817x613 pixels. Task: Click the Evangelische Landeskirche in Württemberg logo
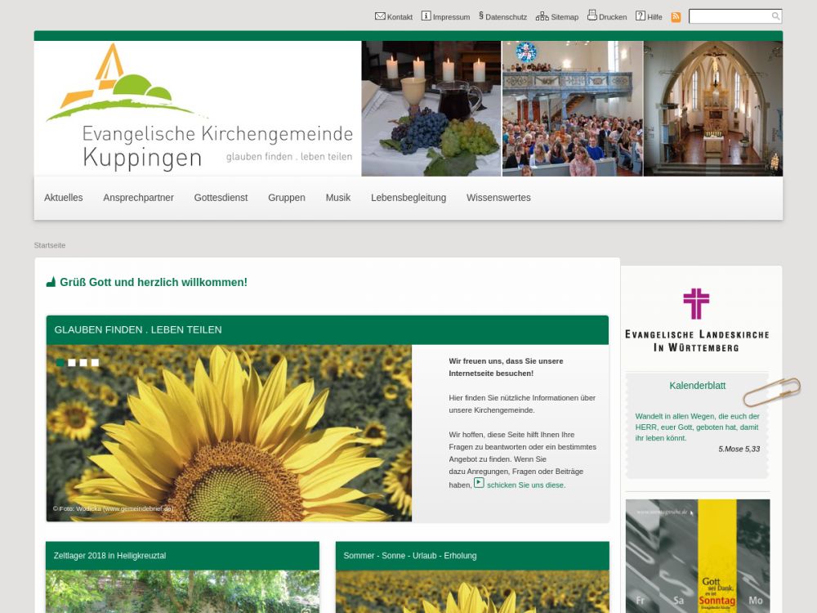pyautogui.click(x=696, y=320)
